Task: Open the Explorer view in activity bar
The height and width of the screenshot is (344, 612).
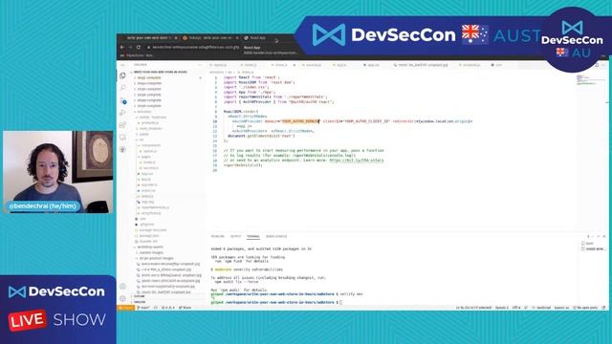Action: tap(122, 75)
